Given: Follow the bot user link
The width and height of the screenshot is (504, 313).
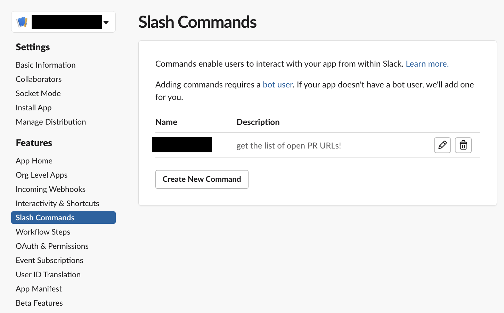Looking at the screenshot, I should (x=277, y=85).
